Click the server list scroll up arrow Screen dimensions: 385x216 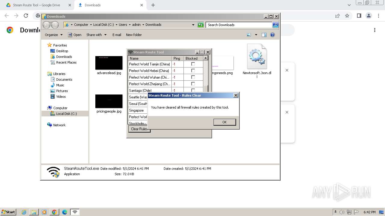206,58
